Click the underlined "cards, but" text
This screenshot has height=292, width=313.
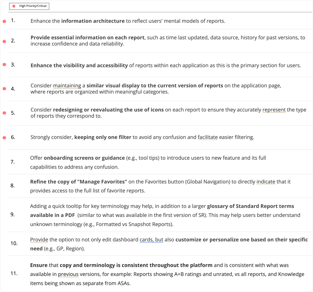click(x=151, y=240)
